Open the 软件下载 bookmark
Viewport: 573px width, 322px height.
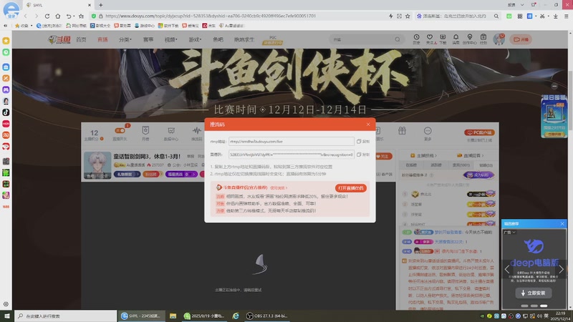tap(168, 26)
